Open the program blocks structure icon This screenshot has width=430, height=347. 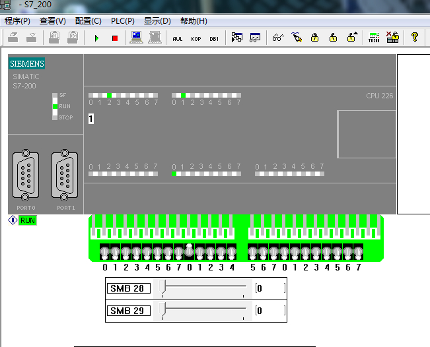point(237,37)
